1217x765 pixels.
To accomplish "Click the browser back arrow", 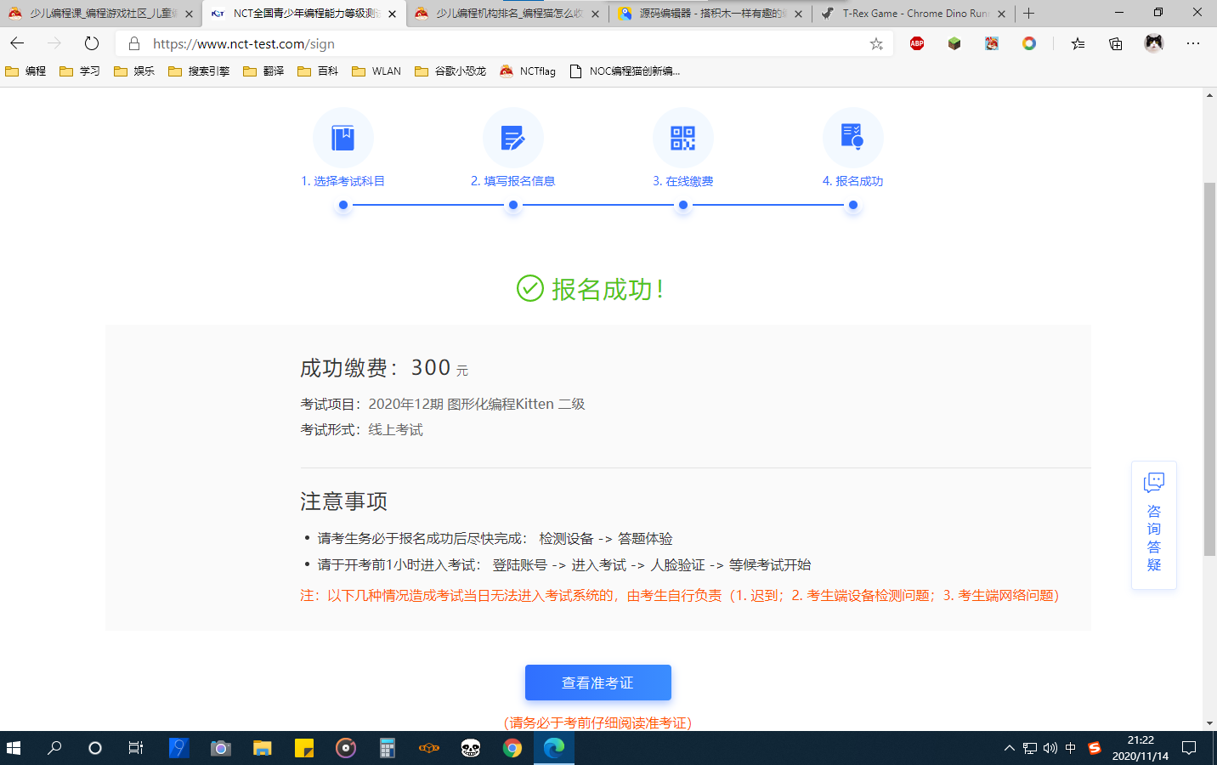I will point(17,43).
